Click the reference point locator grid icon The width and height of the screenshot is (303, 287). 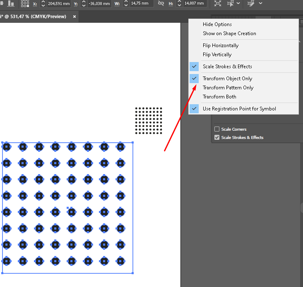25,3
